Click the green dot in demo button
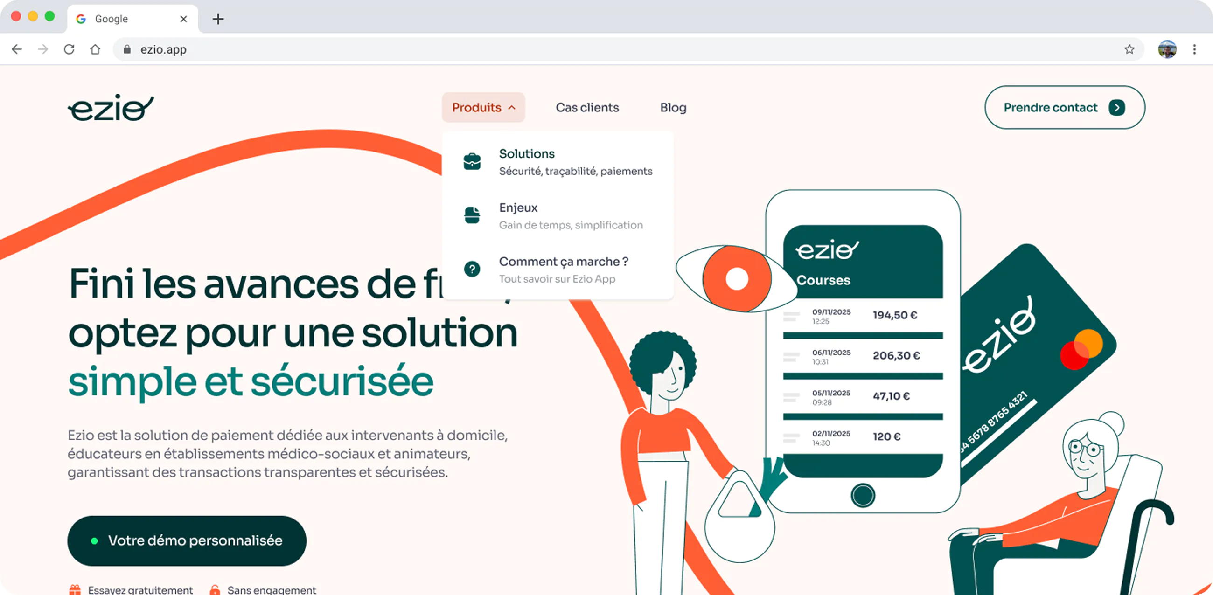 [94, 541]
